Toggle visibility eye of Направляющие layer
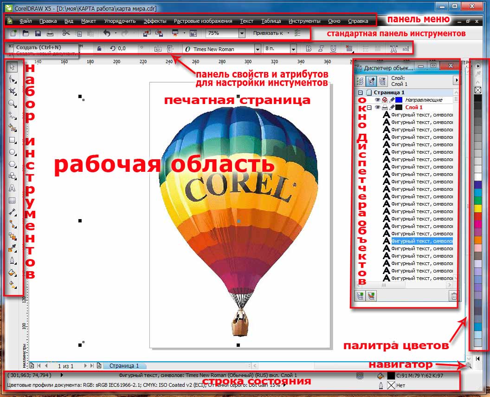The height and width of the screenshot is (397, 490). [378, 100]
